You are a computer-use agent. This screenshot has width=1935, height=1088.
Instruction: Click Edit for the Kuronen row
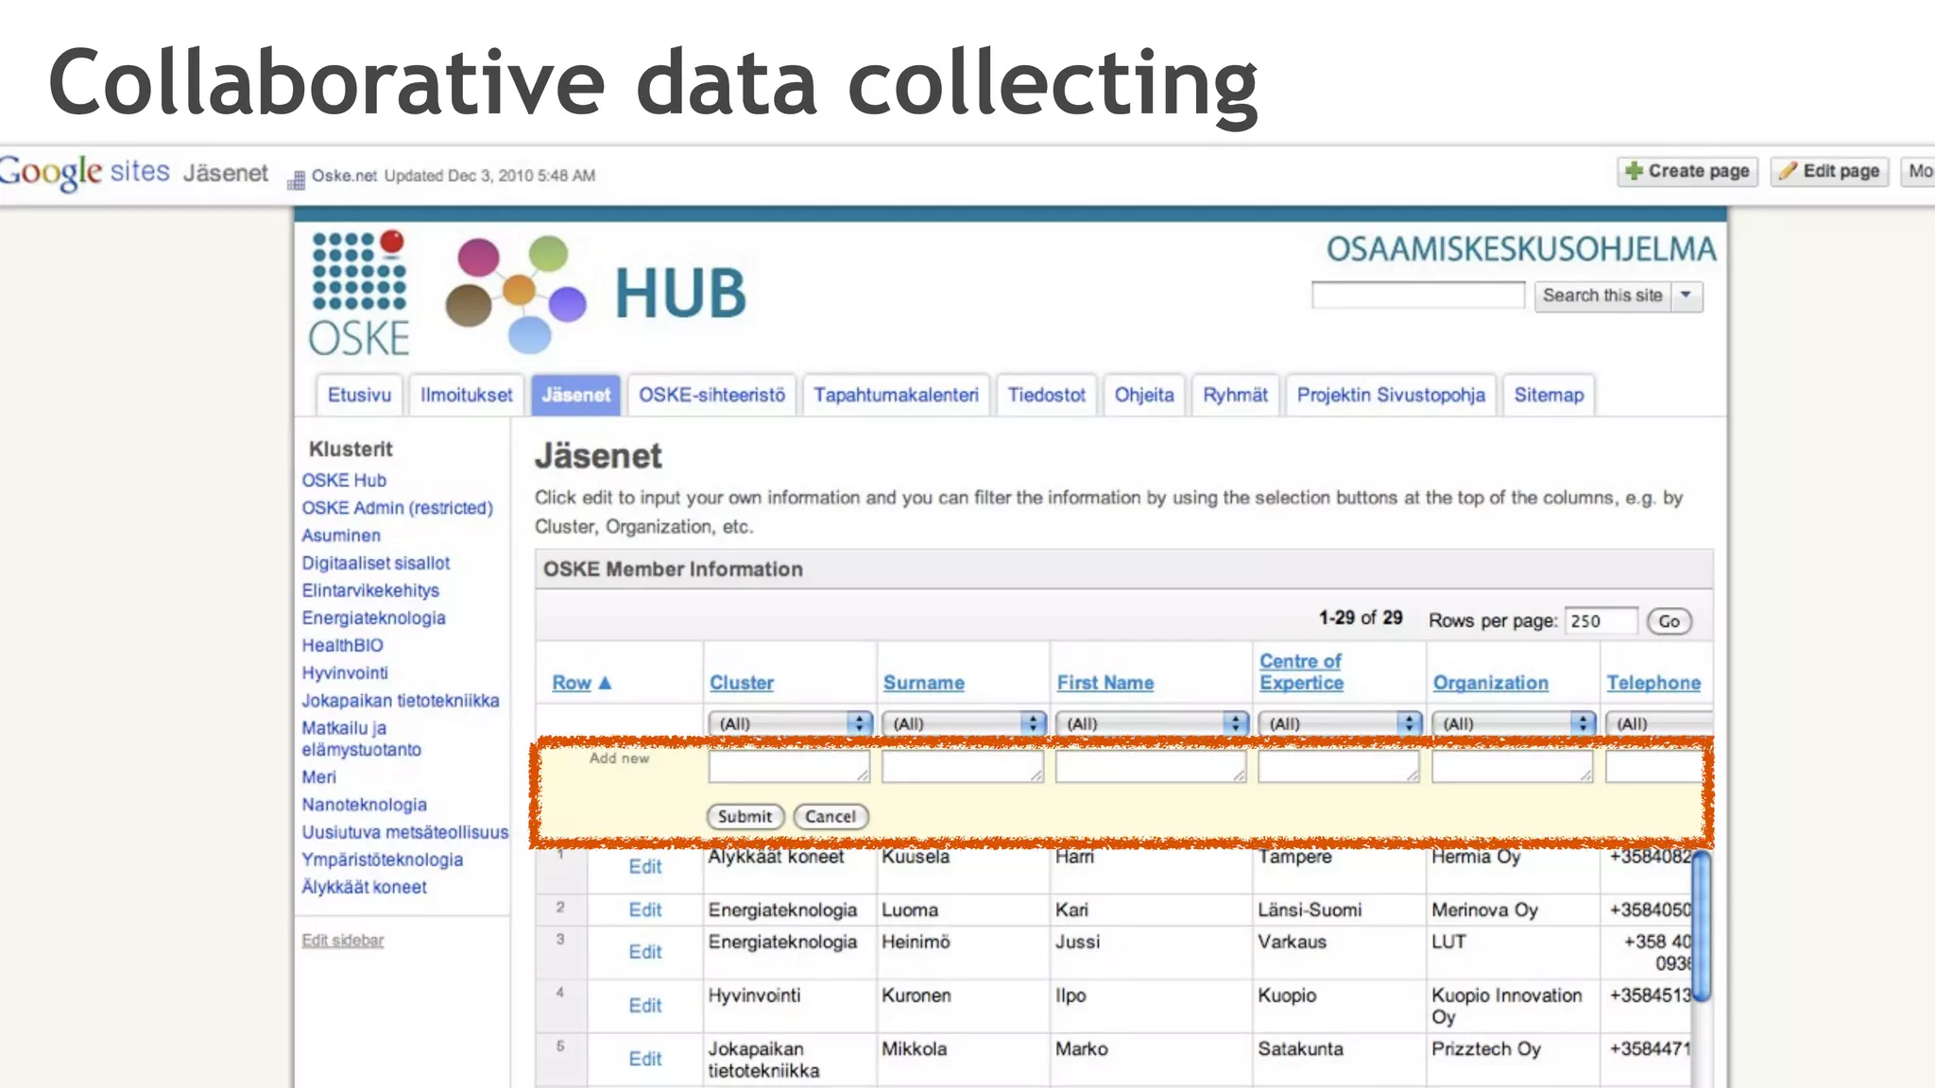pos(645,1005)
